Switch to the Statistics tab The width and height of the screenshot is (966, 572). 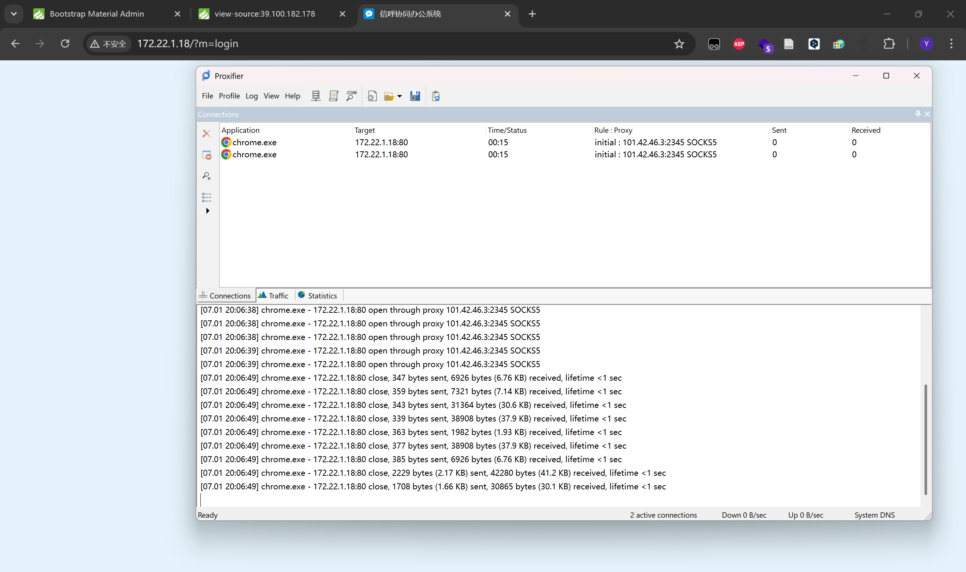point(318,295)
